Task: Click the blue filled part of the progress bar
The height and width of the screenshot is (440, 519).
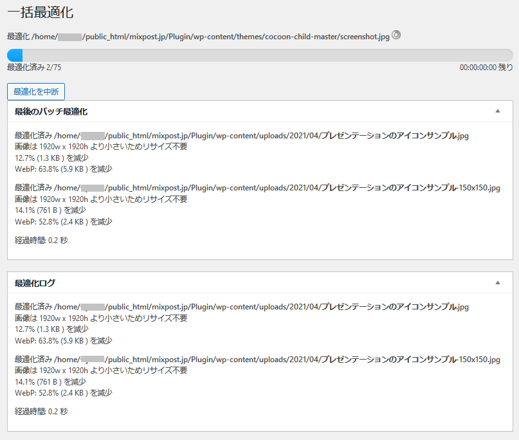Action: pos(14,55)
